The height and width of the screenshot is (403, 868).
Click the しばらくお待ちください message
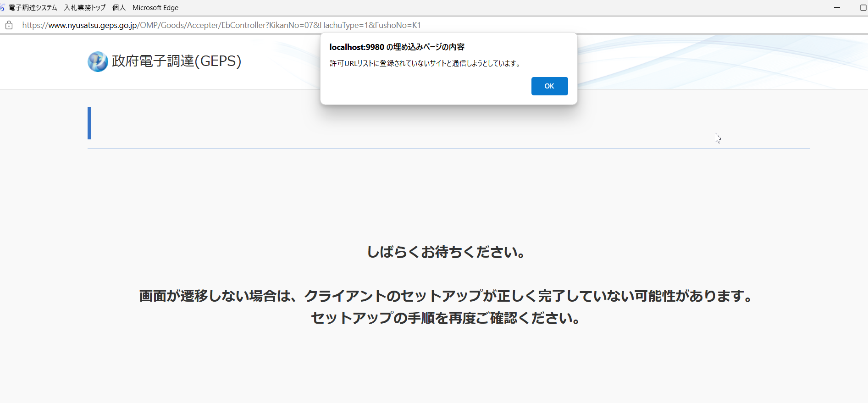(446, 252)
